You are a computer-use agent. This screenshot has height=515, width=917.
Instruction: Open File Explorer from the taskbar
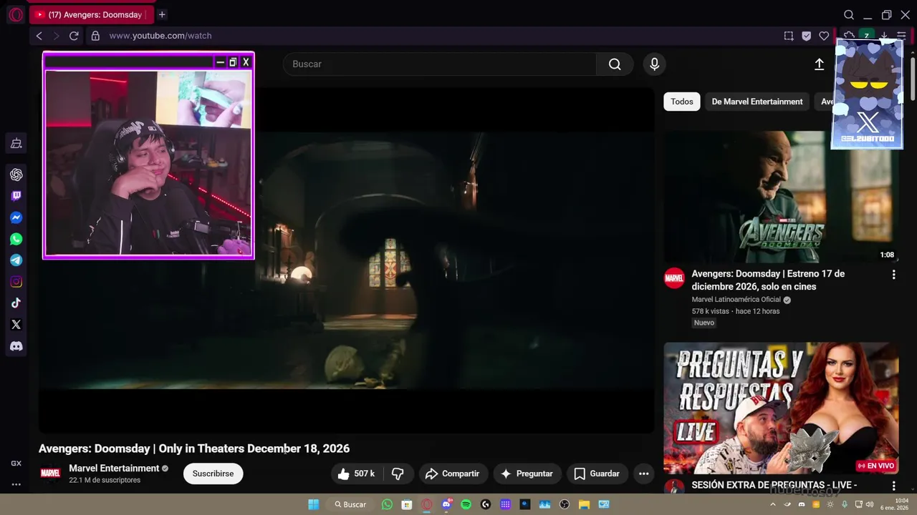pos(584,505)
